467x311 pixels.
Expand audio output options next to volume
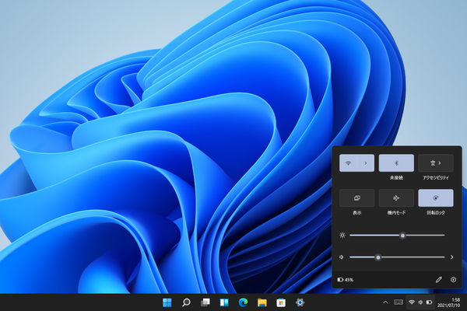point(452,257)
